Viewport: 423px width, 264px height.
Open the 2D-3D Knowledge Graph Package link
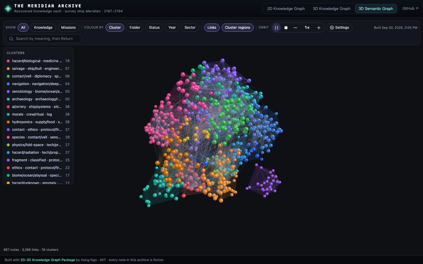click(48, 260)
